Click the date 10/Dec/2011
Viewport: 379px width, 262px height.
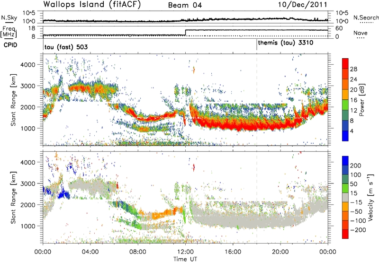point(302,5)
